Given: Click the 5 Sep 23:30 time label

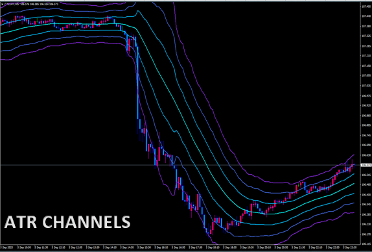Looking at the screenshot, I should pos(350,247).
